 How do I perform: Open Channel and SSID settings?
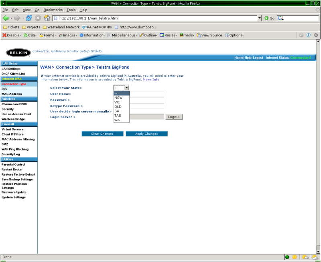(14, 104)
